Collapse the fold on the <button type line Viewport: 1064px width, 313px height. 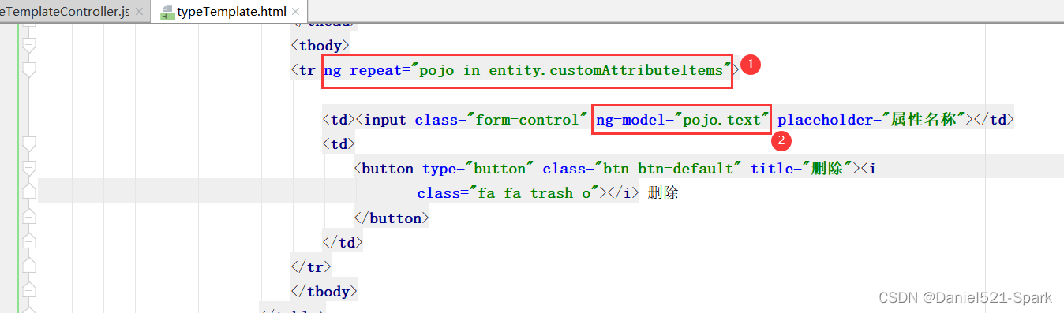coord(29,169)
